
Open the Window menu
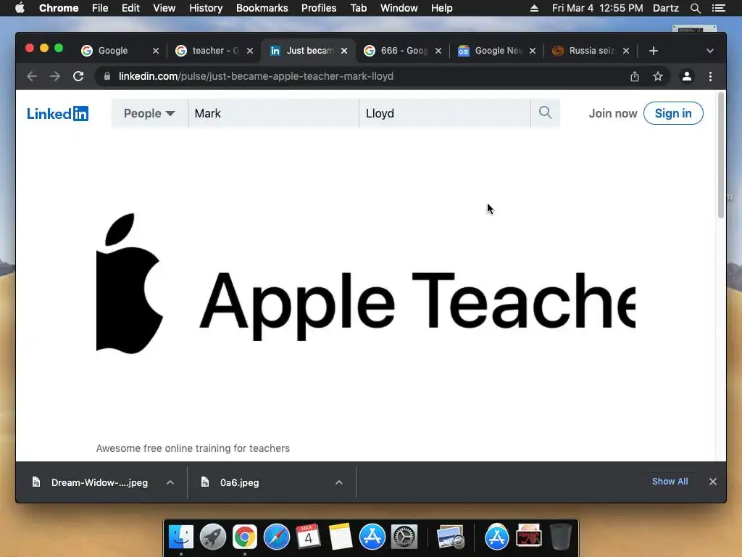(399, 8)
